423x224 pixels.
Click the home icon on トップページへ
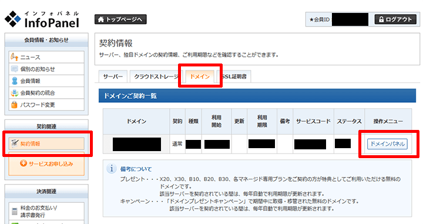101,19
